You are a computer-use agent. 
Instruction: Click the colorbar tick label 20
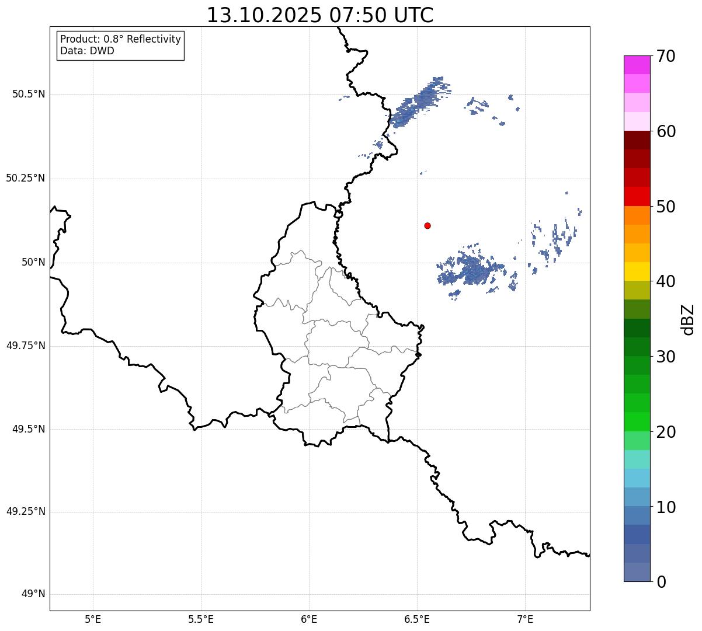click(x=666, y=432)
